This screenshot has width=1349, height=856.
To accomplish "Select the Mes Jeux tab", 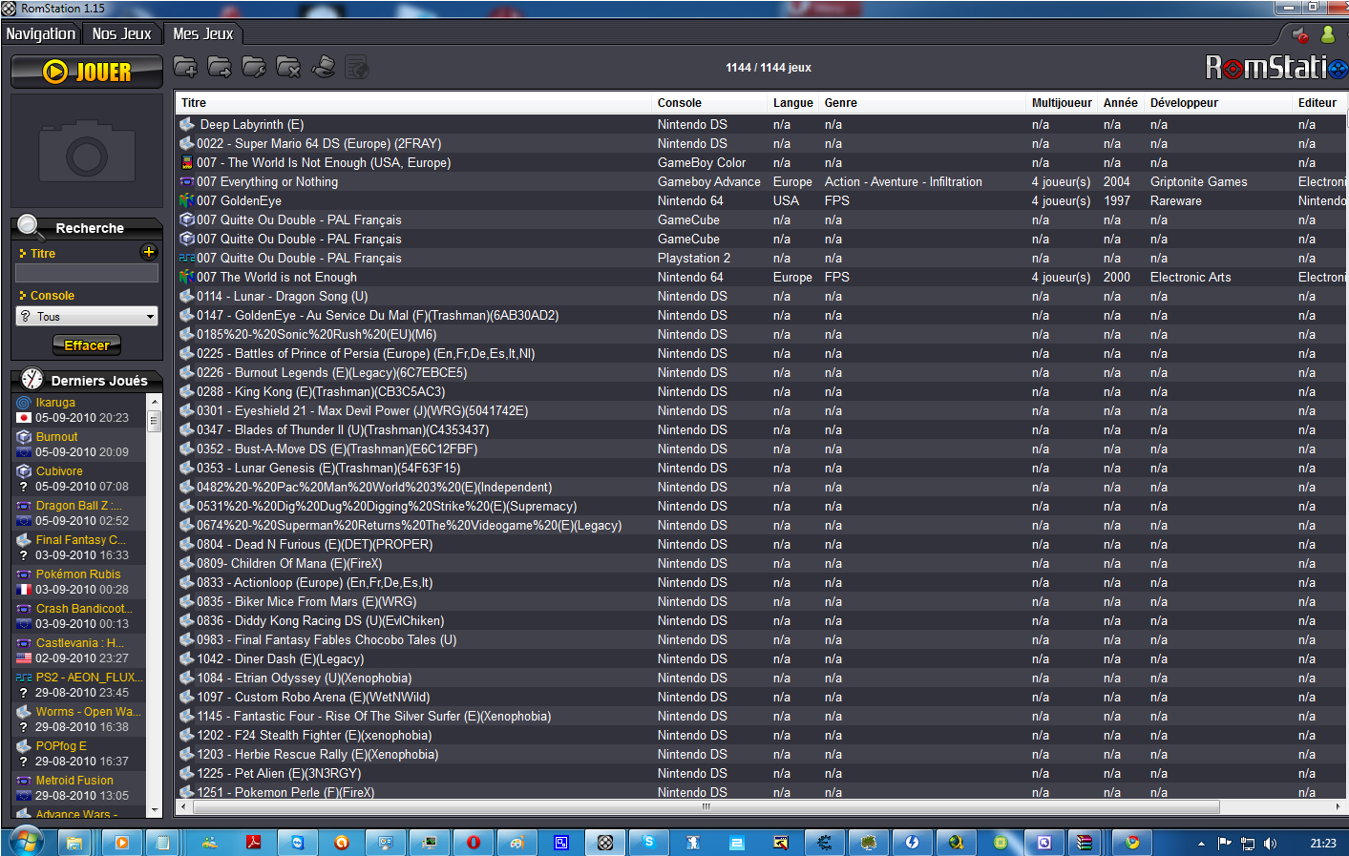I will coord(202,33).
